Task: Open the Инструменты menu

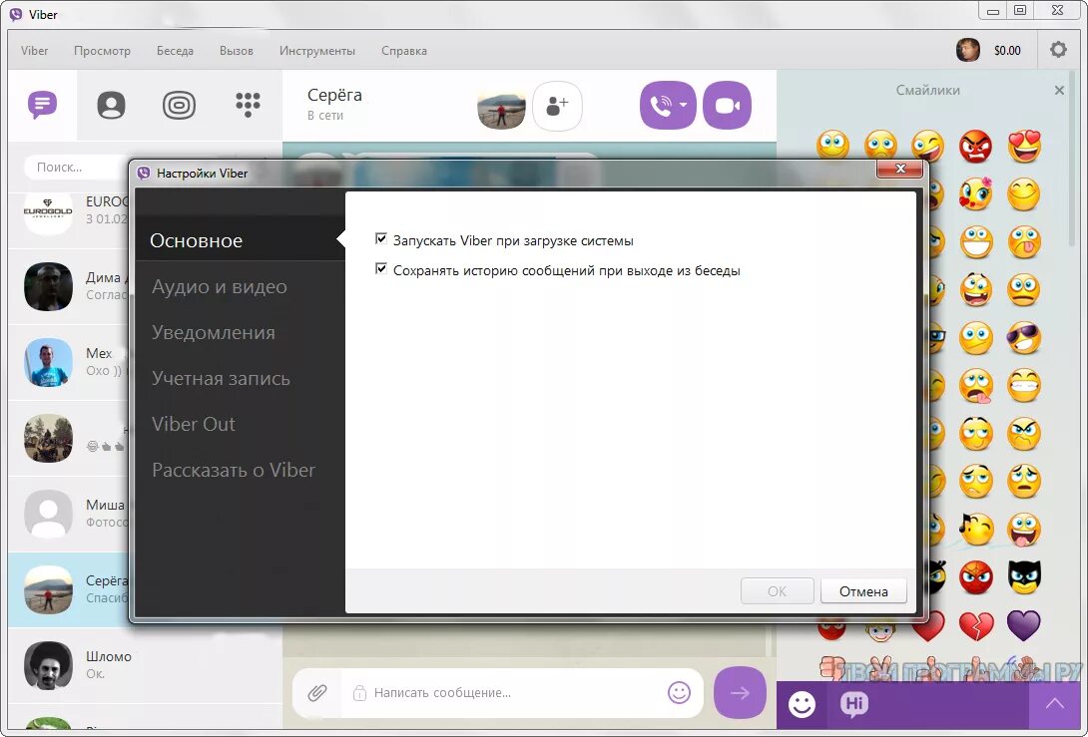Action: point(317,51)
